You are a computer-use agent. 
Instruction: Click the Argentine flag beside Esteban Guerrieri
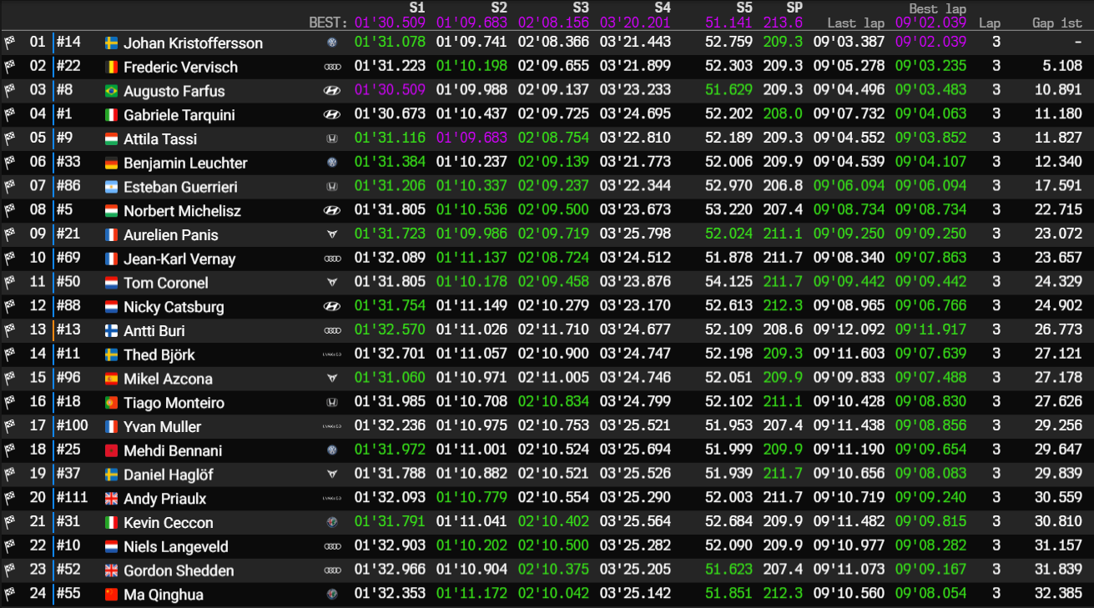(x=112, y=187)
